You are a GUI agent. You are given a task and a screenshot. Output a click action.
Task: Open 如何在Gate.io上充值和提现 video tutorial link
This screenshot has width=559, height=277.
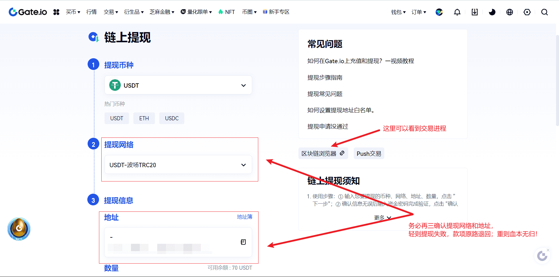click(x=361, y=61)
